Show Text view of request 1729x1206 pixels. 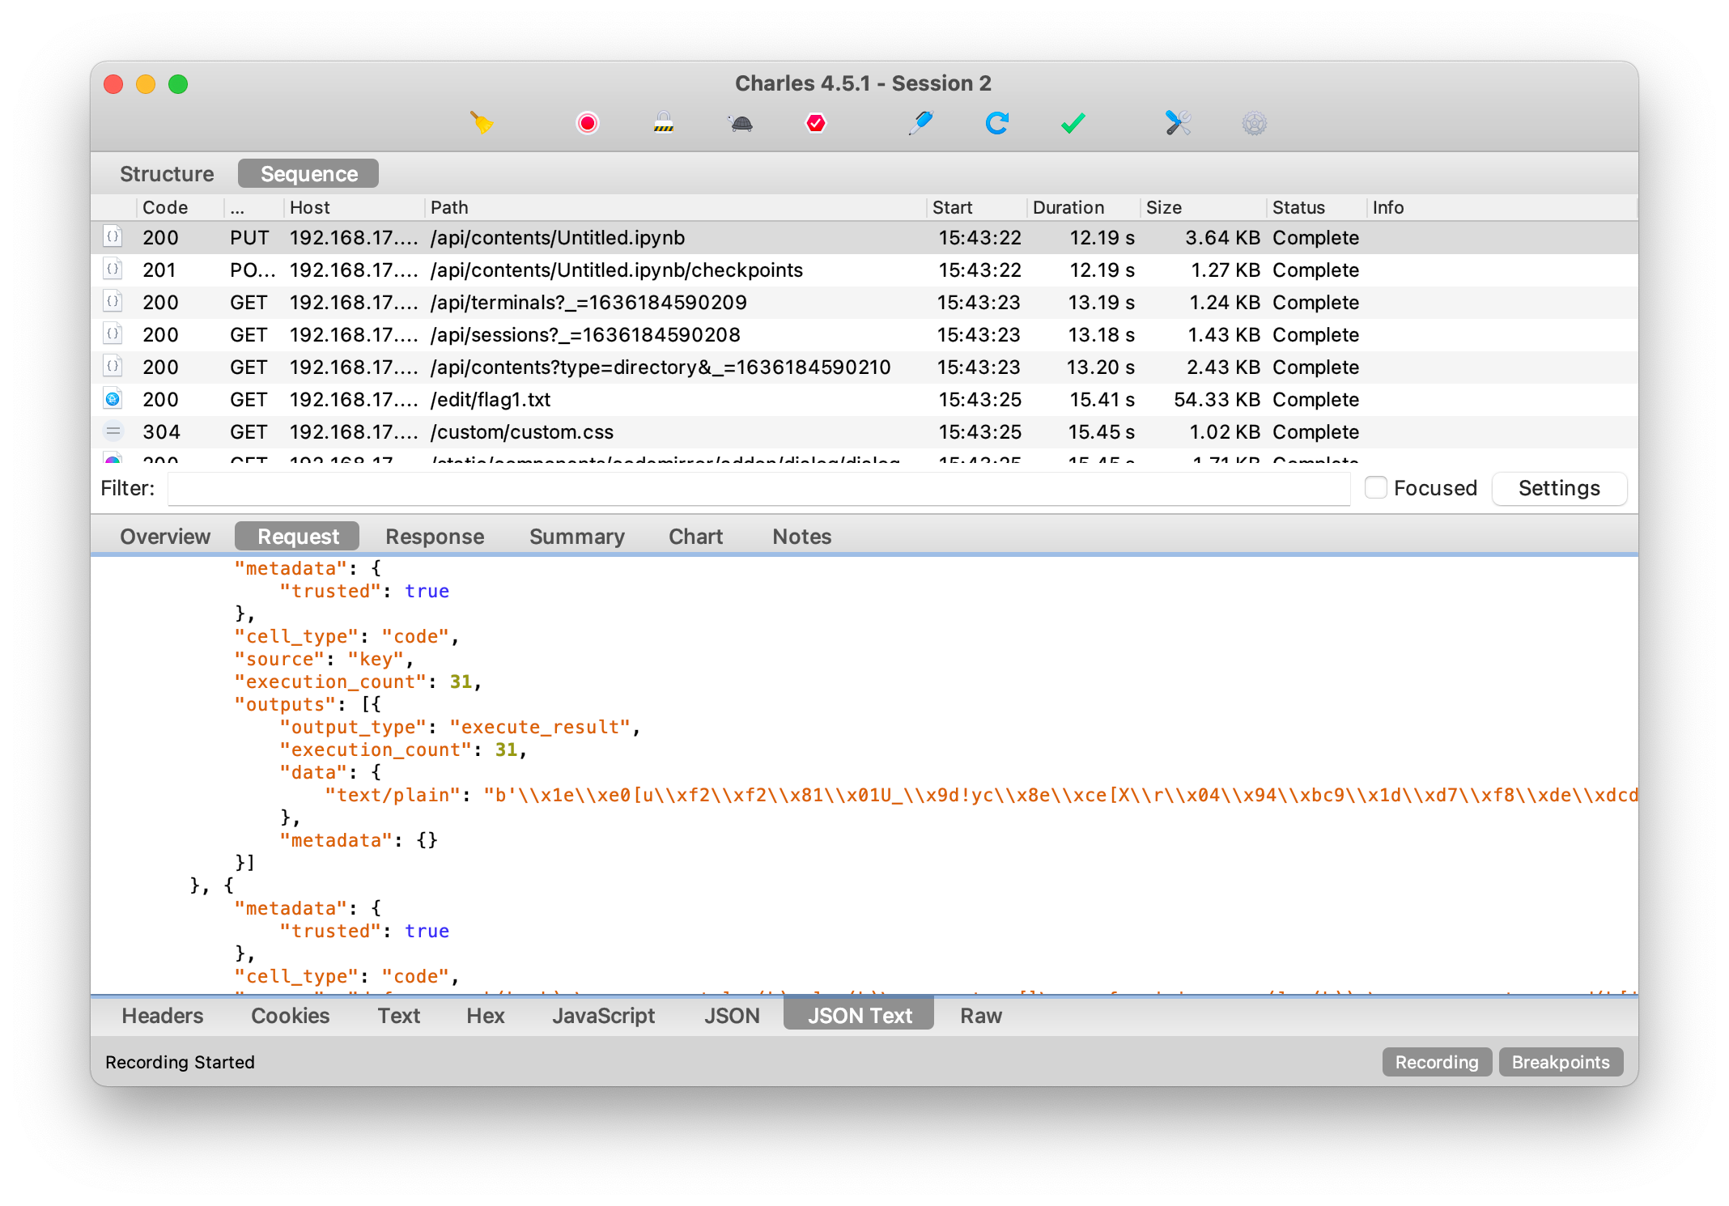click(x=399, y=1016)
